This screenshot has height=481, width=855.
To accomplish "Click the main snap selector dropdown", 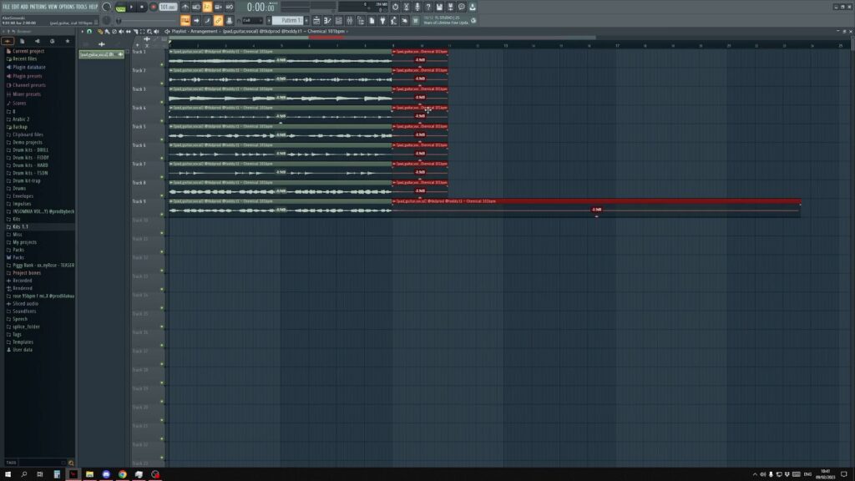I will (252, 21).
